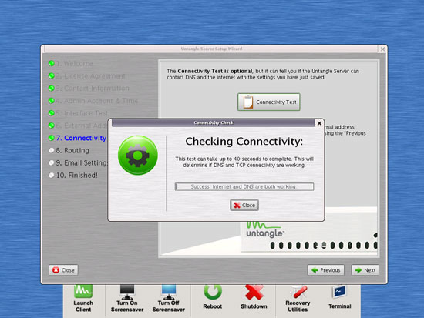Select step 5. Interface Test
Viewport: 424px width, 318px height.
point(79,113)
